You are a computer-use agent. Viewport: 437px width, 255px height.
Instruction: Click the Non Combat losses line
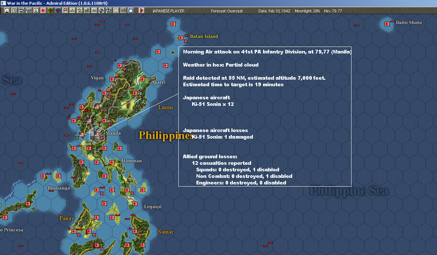click(x=244, y=176)
